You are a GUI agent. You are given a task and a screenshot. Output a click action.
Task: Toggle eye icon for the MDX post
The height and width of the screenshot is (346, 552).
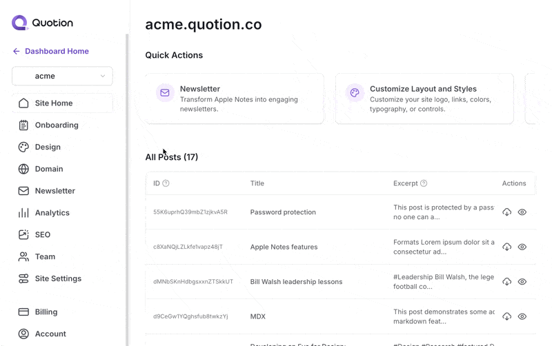click(x=522, y=316)
